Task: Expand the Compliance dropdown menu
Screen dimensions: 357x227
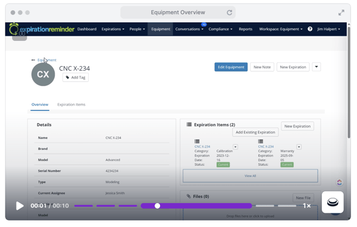Action: coord(220,29)
